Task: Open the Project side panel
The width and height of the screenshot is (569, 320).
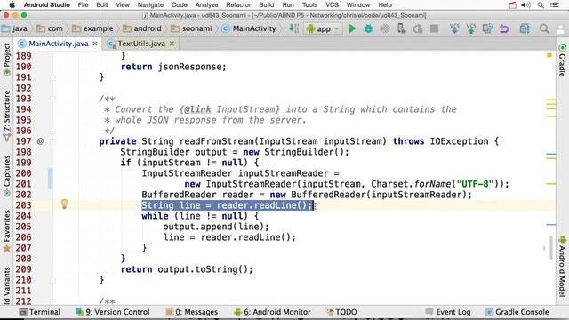Action: 6,60
